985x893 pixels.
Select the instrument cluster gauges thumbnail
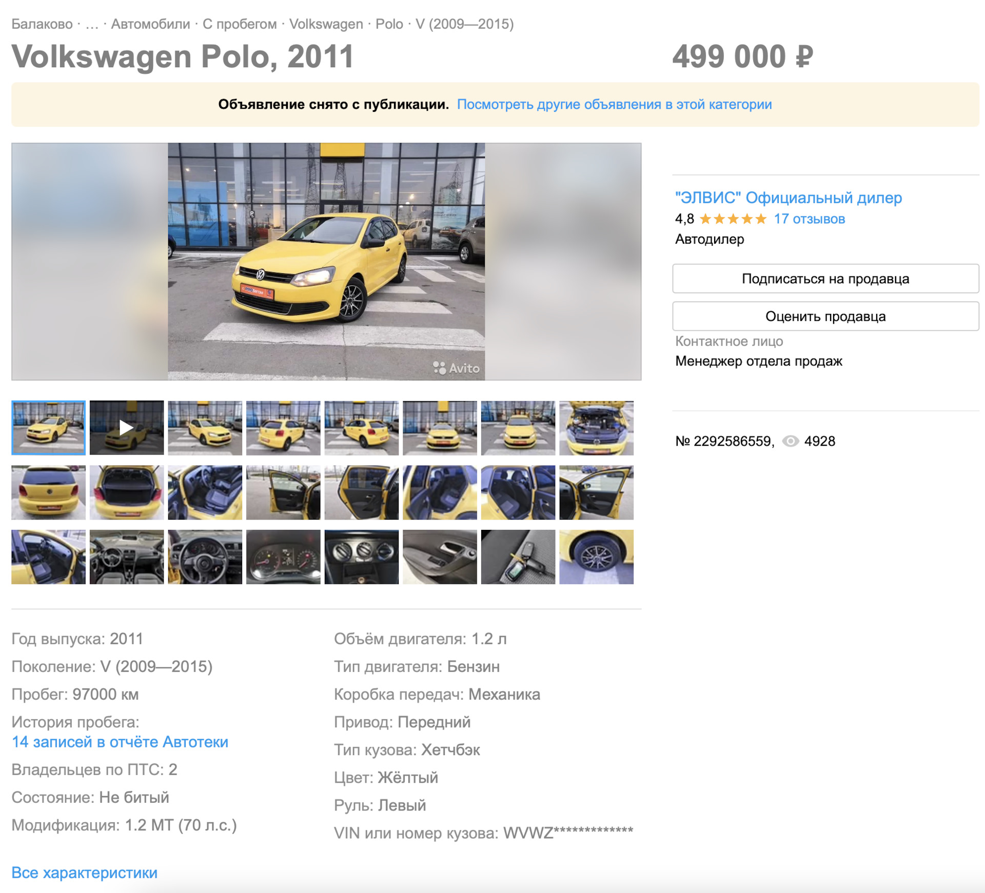click(x=283, y=557)
